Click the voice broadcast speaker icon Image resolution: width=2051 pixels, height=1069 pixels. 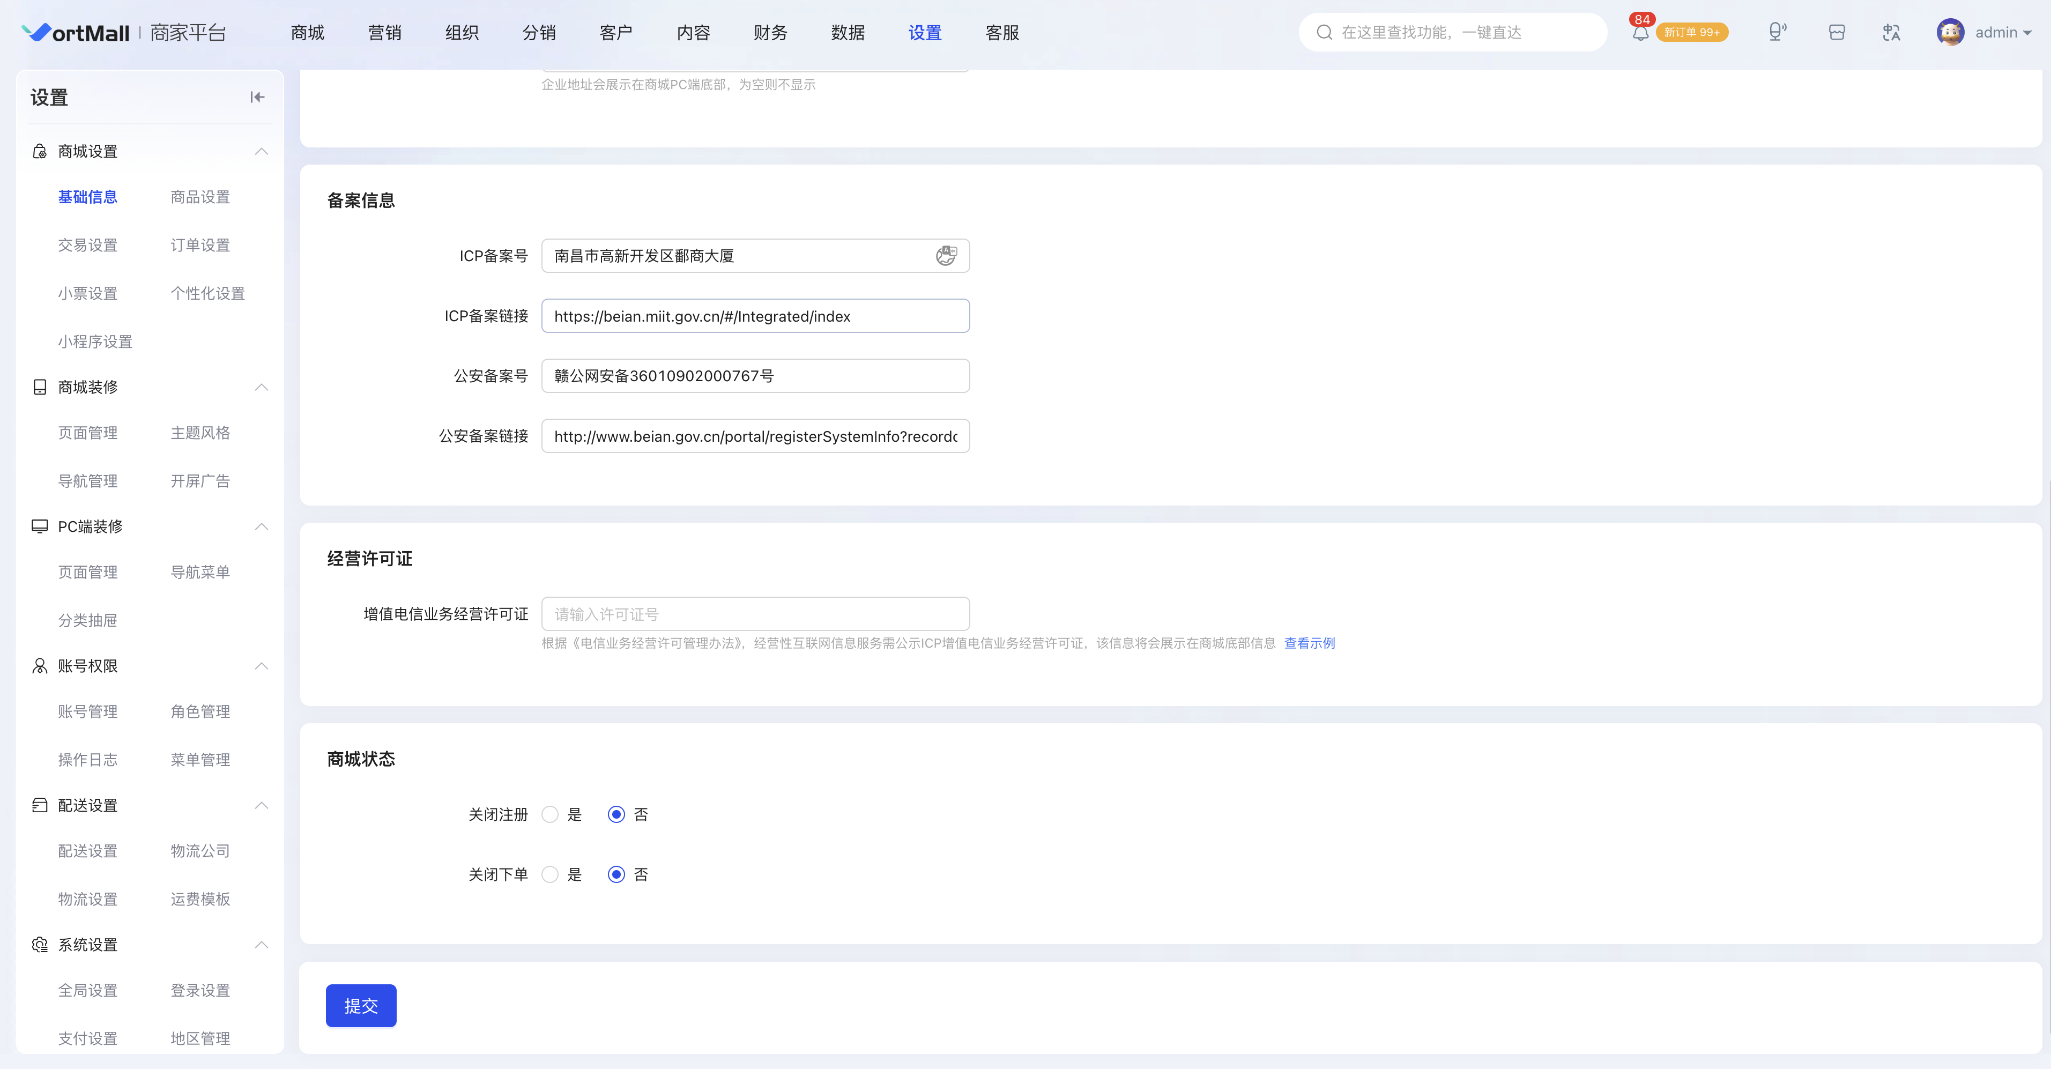click(1777, 32)
